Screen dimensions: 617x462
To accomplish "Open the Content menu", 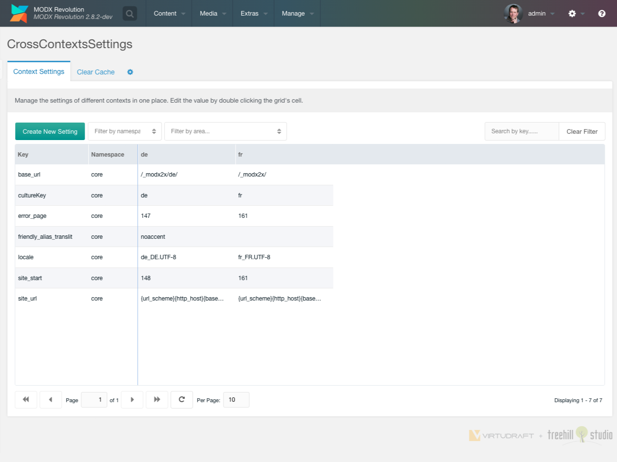I will tap(169, 14).
